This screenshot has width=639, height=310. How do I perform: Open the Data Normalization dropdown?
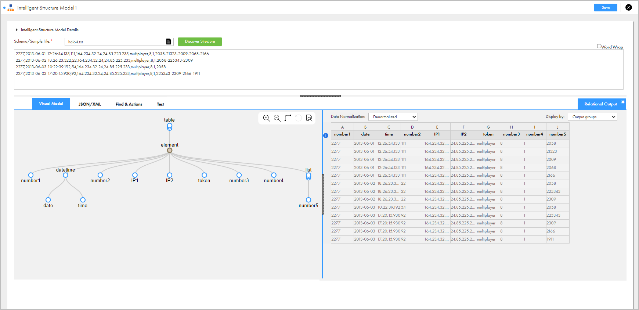click(393, 117)
